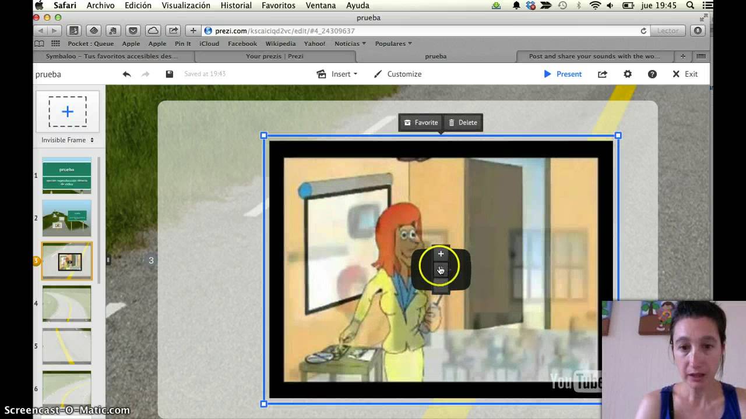746x419 pixels.
Task: Exit the Prezi editor
Action: (x=685, y=74)
